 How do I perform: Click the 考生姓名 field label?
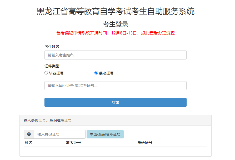click(52, 47)
